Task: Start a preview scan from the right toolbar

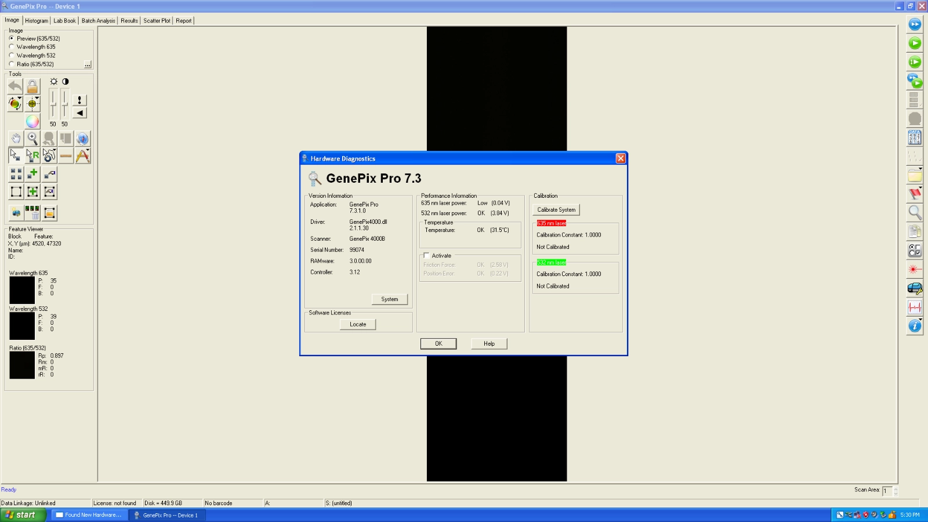Action: tap(915, 24)
